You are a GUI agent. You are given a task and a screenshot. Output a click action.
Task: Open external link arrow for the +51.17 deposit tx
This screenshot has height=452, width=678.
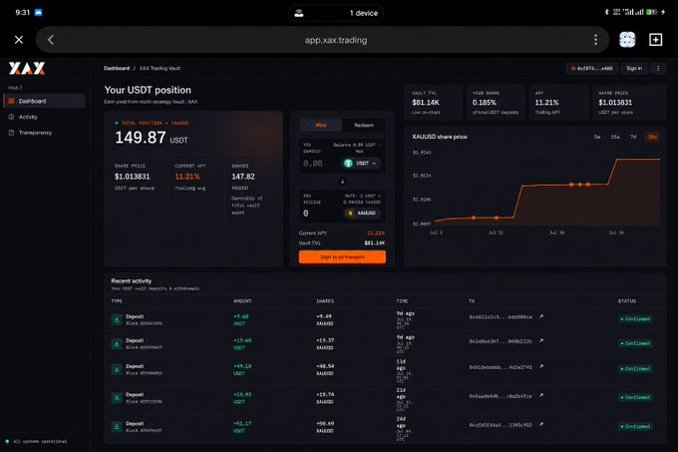pyautogui.click(x=541, y=425)
